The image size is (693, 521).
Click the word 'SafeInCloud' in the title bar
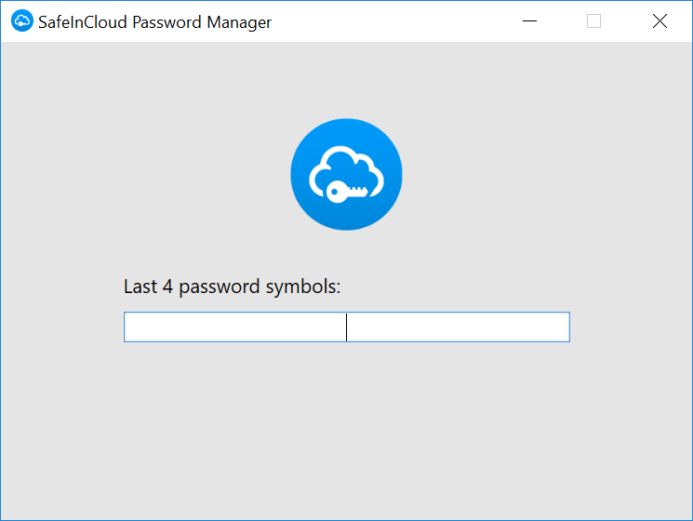point(83,22)
